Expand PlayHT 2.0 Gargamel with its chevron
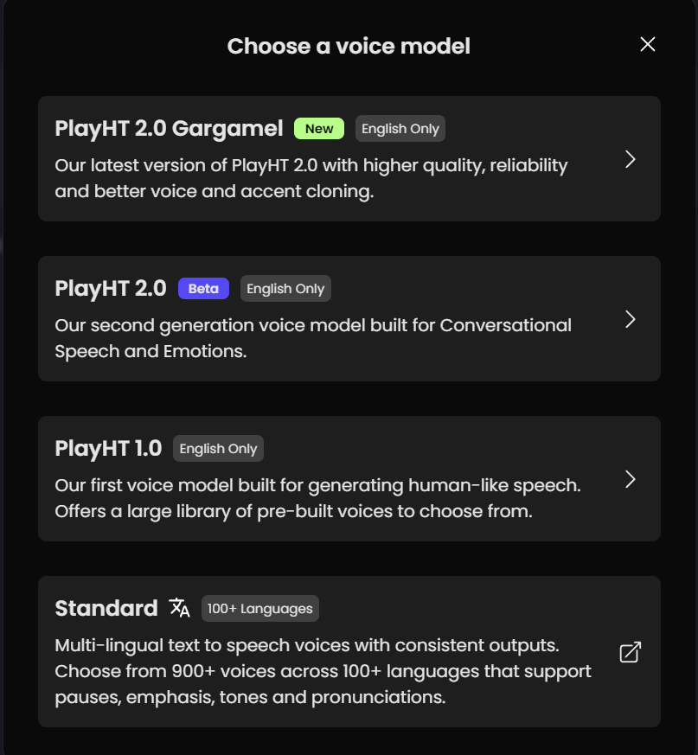The height and width of the screenshot is (755, 698). 631,159
